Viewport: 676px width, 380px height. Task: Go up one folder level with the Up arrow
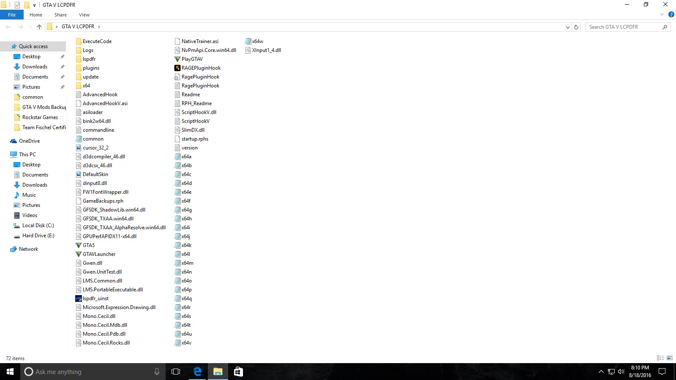tap(39, 27)
